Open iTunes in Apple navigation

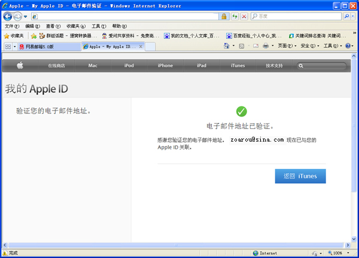(x=238, y=66)
